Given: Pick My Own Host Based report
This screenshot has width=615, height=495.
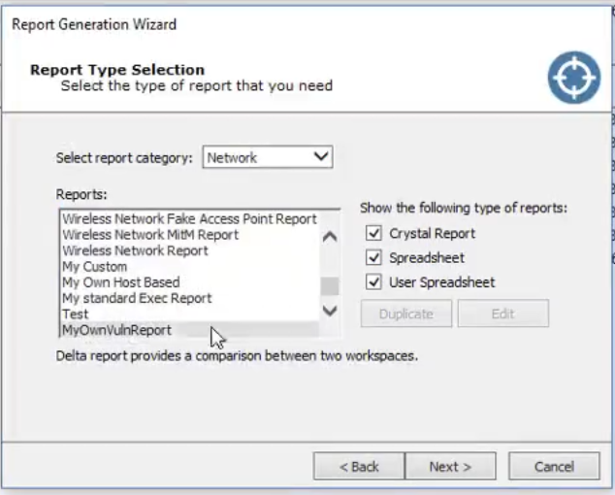Looking at the screenshot, I should 190,282.
